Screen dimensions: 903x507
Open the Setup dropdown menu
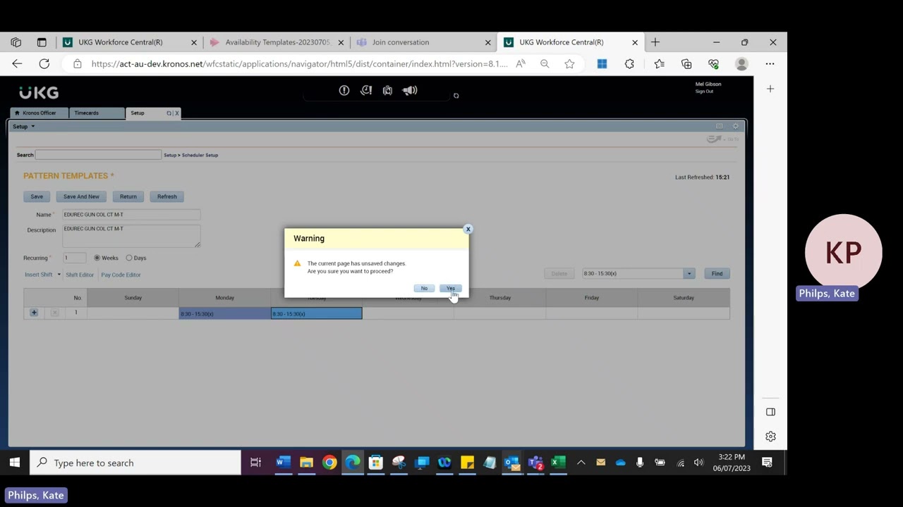pos(23,127)
